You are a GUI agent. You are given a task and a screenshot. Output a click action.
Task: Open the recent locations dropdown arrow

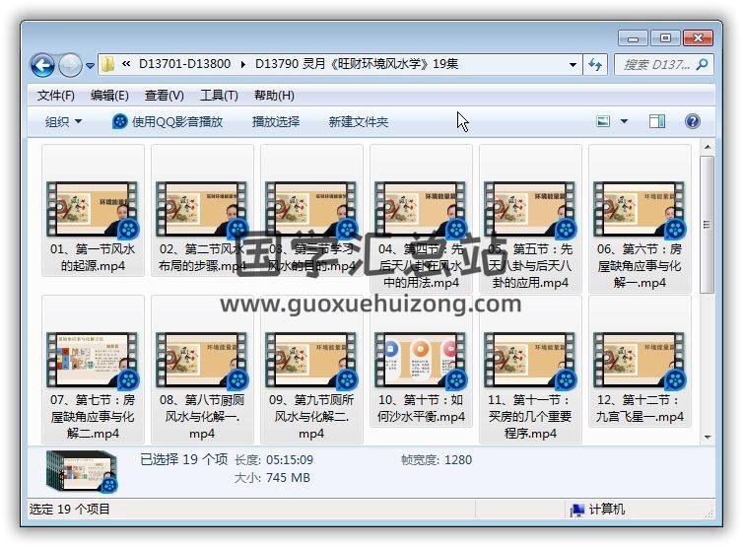coord(90,65)
